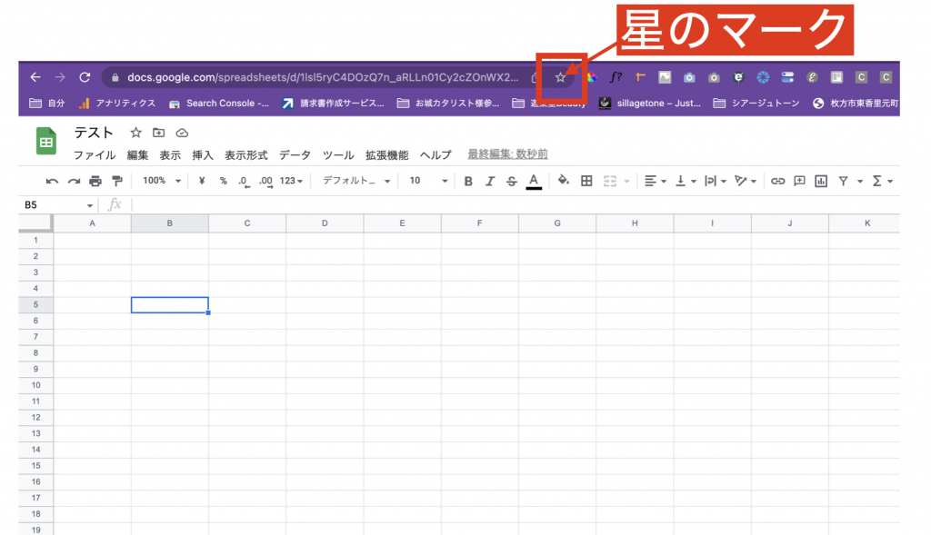931x535 pixels.
Task: Check cloud save status icon
Action: [x=182, y=133]
